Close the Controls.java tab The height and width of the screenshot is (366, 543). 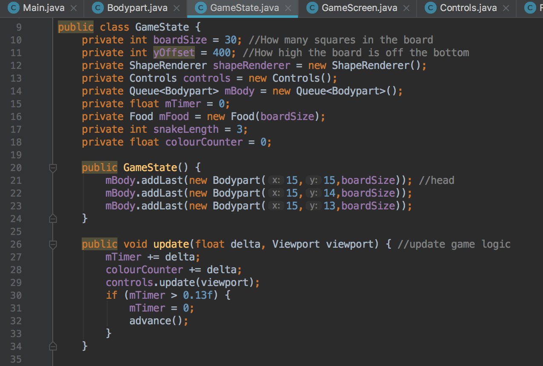[x=506, y=8]
